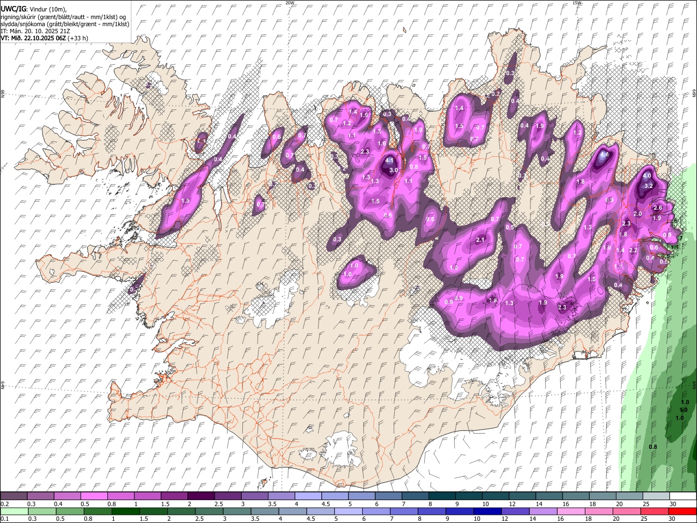This screenshot has width=697, height=523.
Task: Click the 'rigning/skúrir' legend description line
Action: click(63, 17)
